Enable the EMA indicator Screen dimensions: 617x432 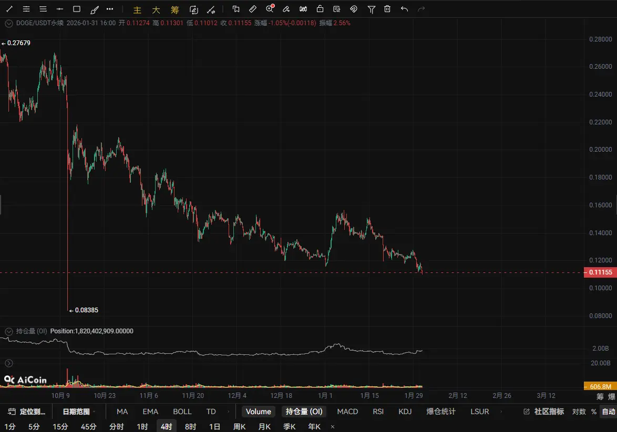coord(150,412)
